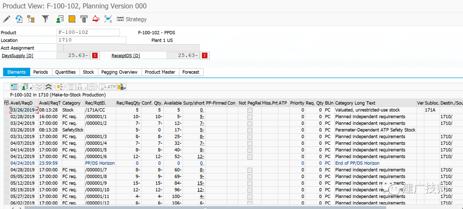463x209 pixels.
Task: Toggle Not Peg checkbox in Stock row
Action: coord(250,110)
